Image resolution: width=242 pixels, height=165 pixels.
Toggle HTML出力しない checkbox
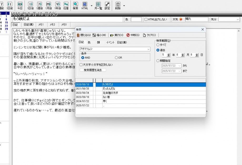pos(146,19)
